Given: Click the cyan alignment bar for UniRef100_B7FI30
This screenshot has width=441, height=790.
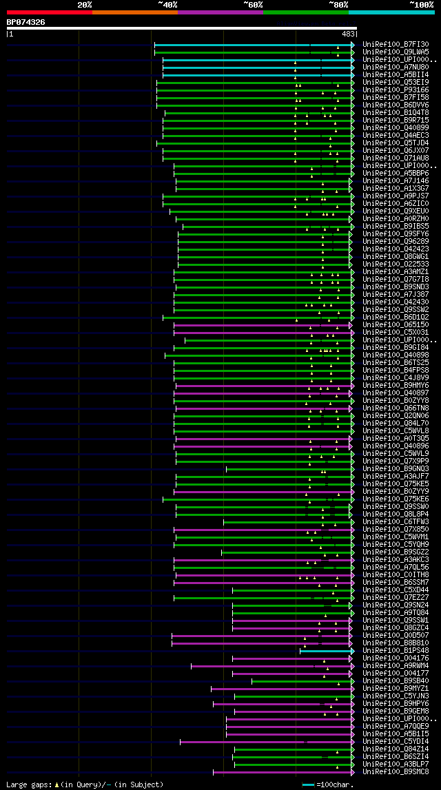Looking at the screenshot, I should (x=254, y=45).
